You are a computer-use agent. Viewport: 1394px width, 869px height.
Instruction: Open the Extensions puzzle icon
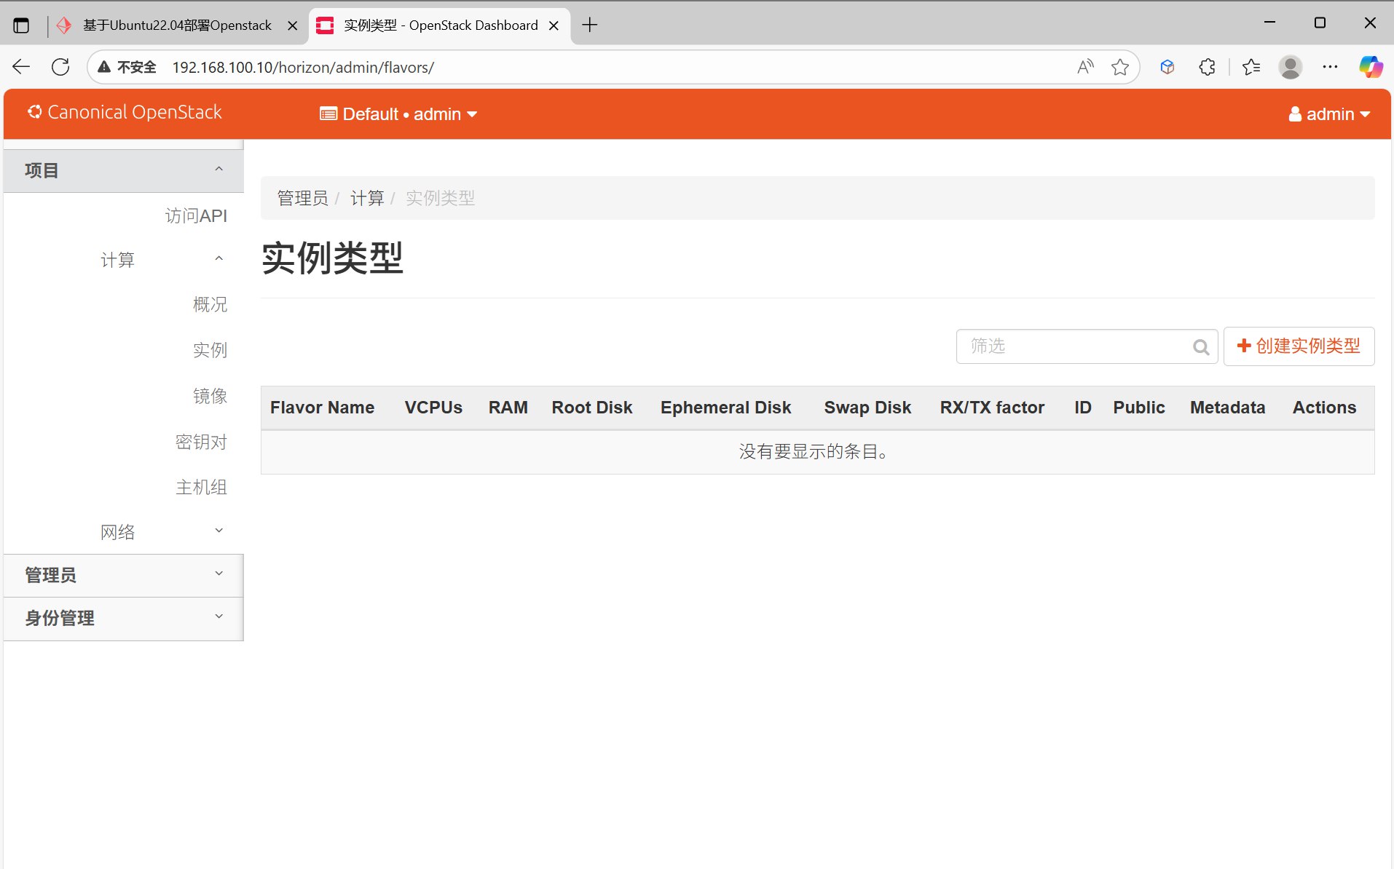[x=1207, y=67]
